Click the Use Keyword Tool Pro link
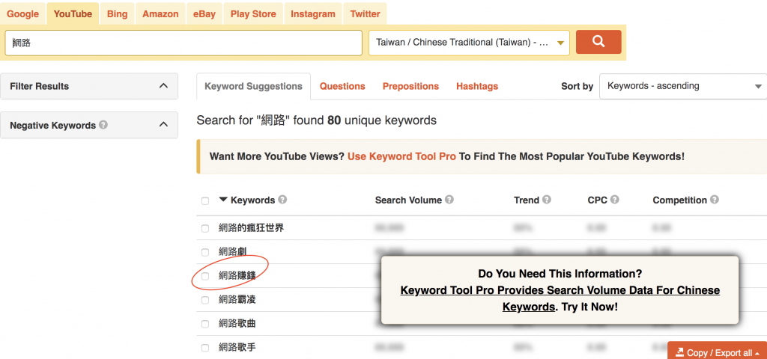This screenshot has width=767, height=359. coord(401,156)
